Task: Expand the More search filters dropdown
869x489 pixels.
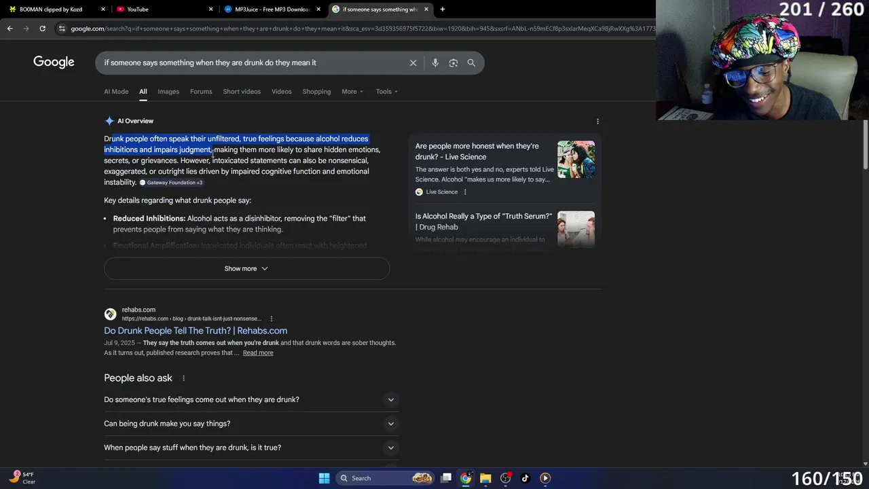Action: coord(352,92)
